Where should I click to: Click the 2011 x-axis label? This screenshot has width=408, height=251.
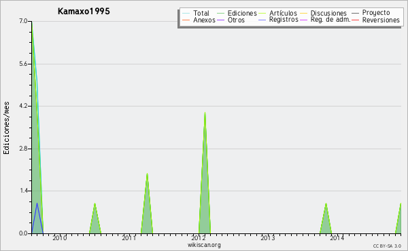(x=129, y=237)
